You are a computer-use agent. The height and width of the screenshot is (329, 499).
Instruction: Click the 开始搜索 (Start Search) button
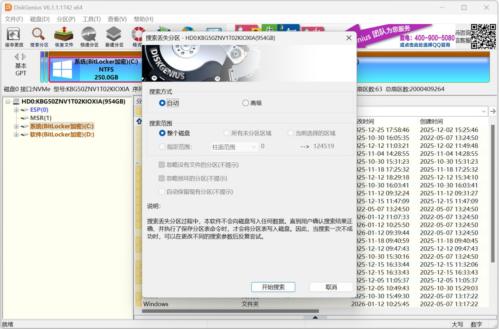pos(273,287)
